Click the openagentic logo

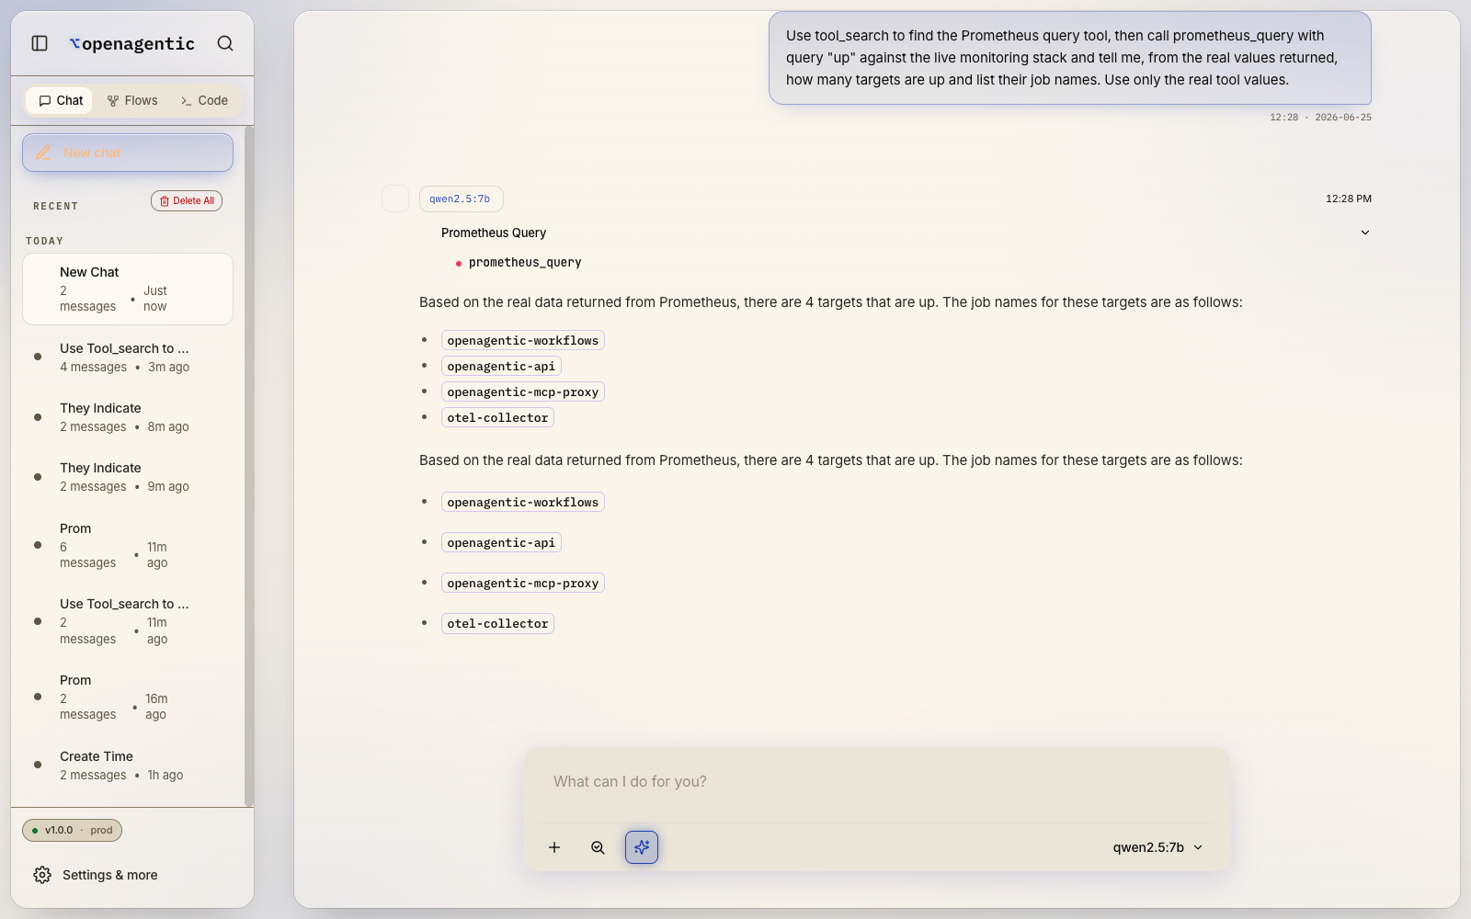[x=132, y=43]
